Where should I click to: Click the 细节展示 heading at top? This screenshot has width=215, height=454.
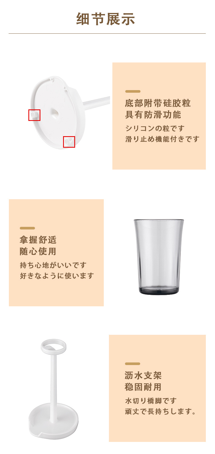click(106, 19)
